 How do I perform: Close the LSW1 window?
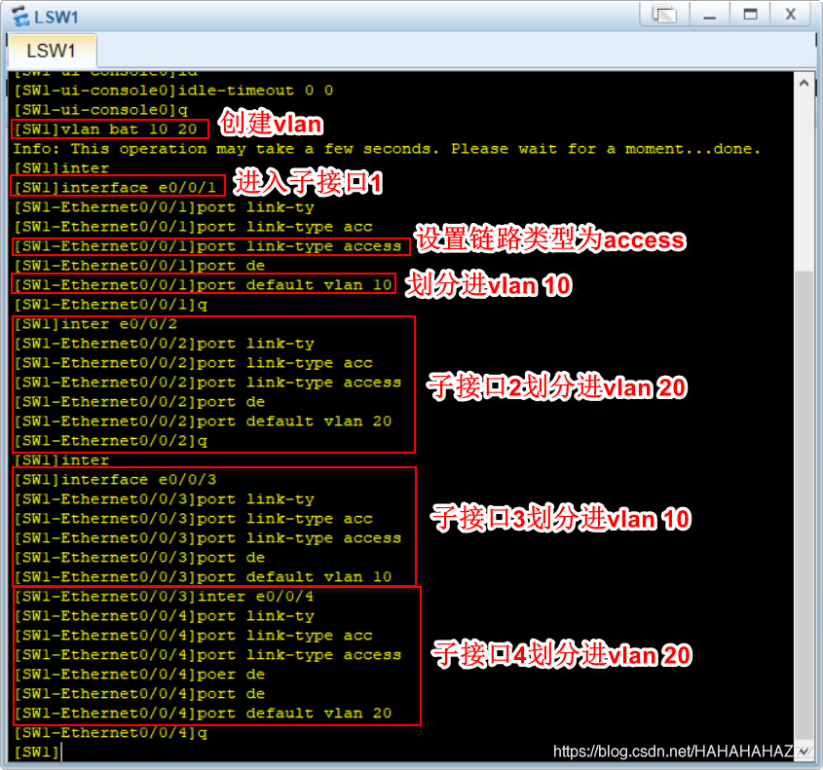791,15
